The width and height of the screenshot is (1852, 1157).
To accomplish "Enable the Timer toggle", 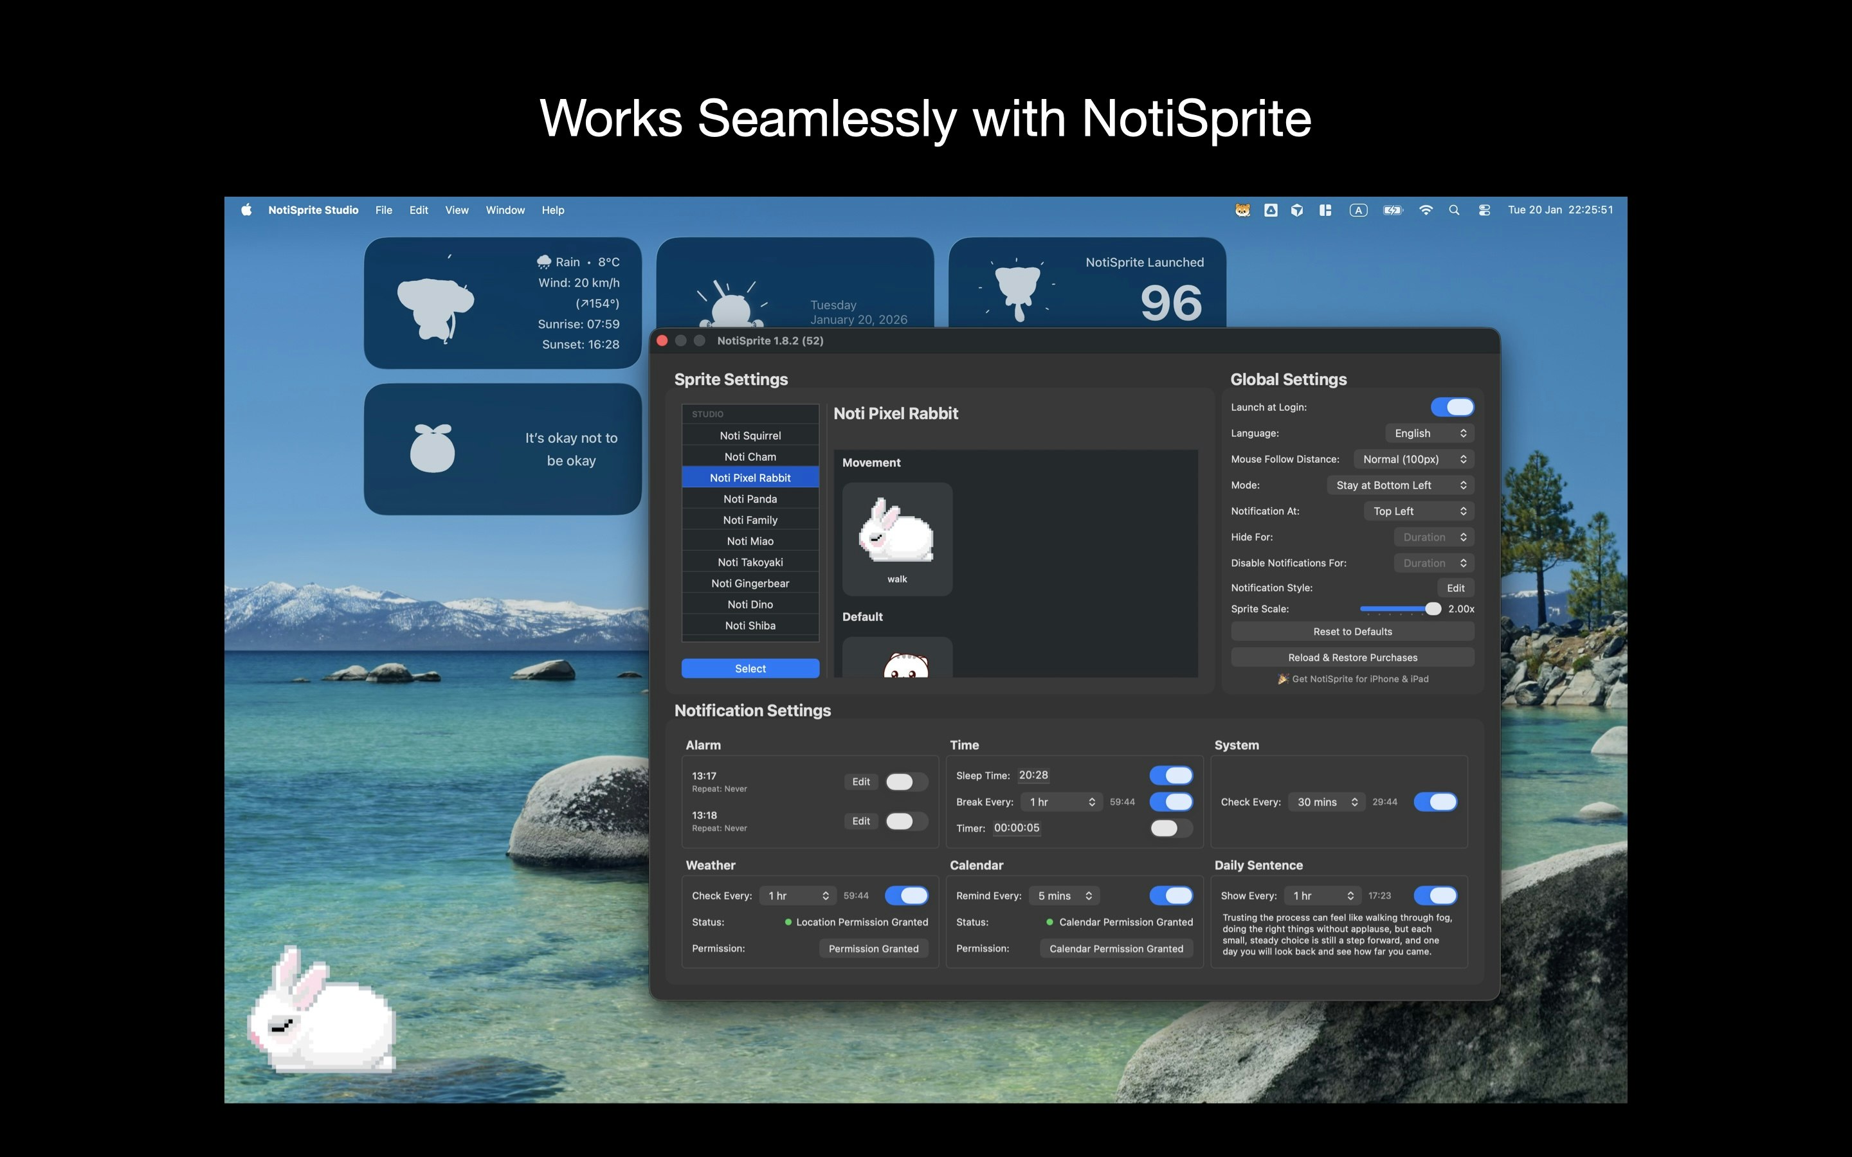I will [x=1170, y=828].
